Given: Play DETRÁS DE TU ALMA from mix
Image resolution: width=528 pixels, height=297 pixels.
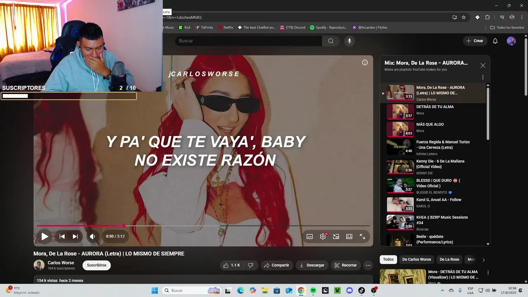Looking at the screenshot, I should pos(432,111).
